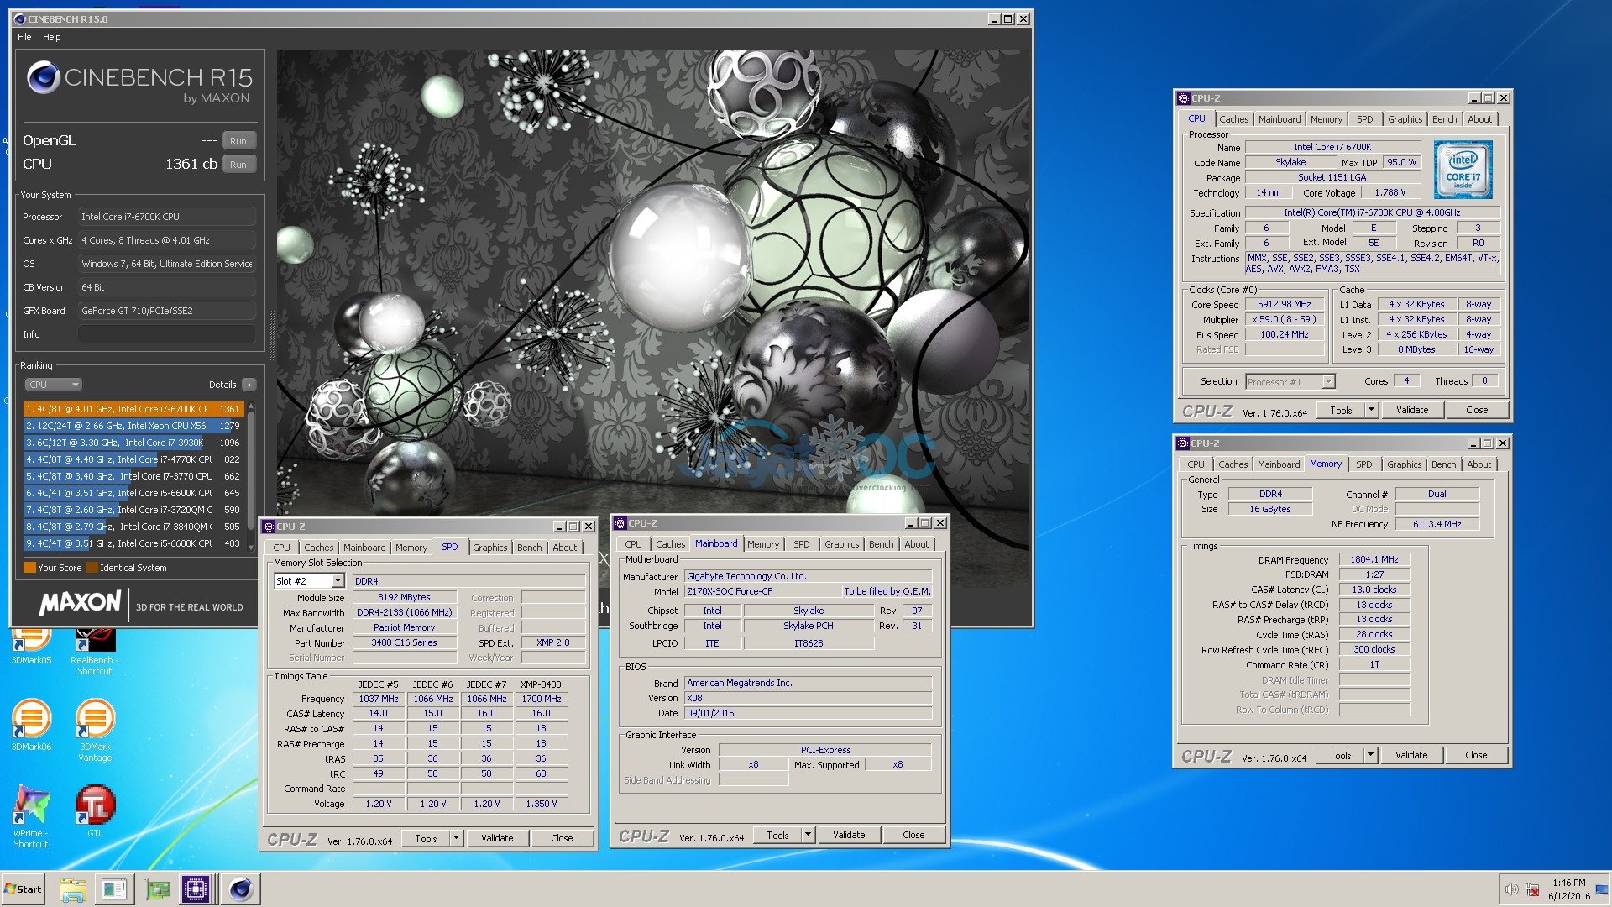This screenshot has height=907, width=1612.
Task: Click the Patriot Memory manufacturer field
Action: pyautogui.click(x=405, y=627)
